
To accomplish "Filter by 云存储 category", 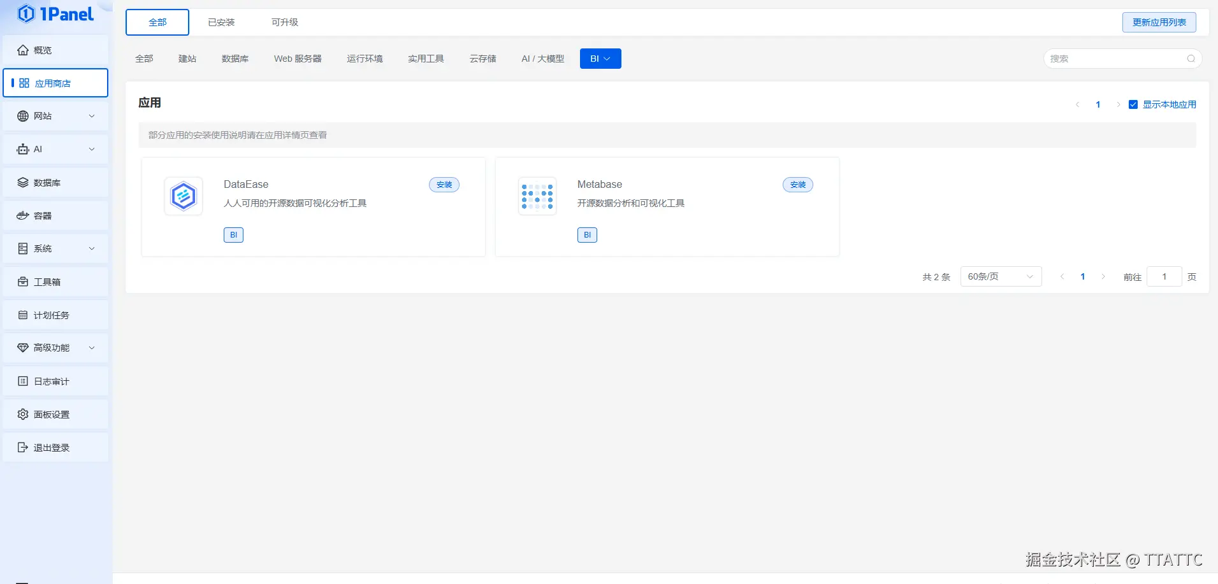I will [482, 59].
